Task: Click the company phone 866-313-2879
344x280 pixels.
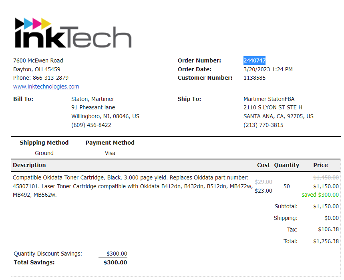Action: [50, 78]
